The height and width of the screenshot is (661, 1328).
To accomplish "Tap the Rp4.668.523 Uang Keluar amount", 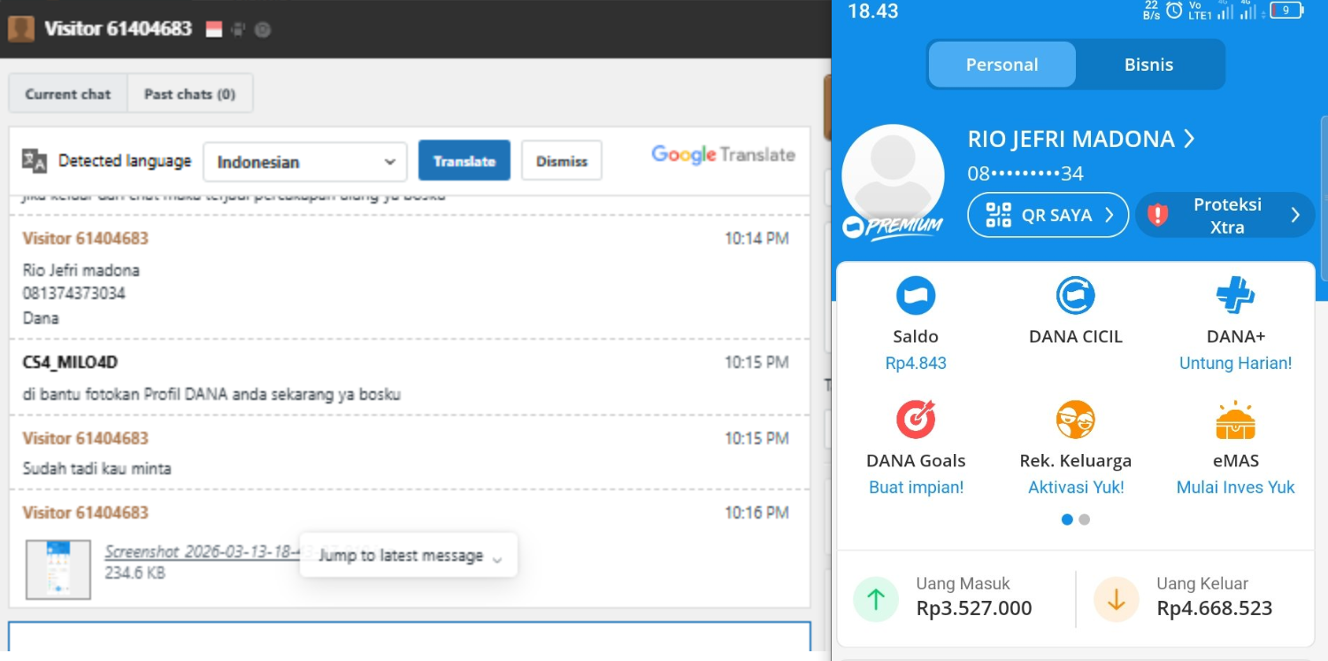I will point(1215,609).
